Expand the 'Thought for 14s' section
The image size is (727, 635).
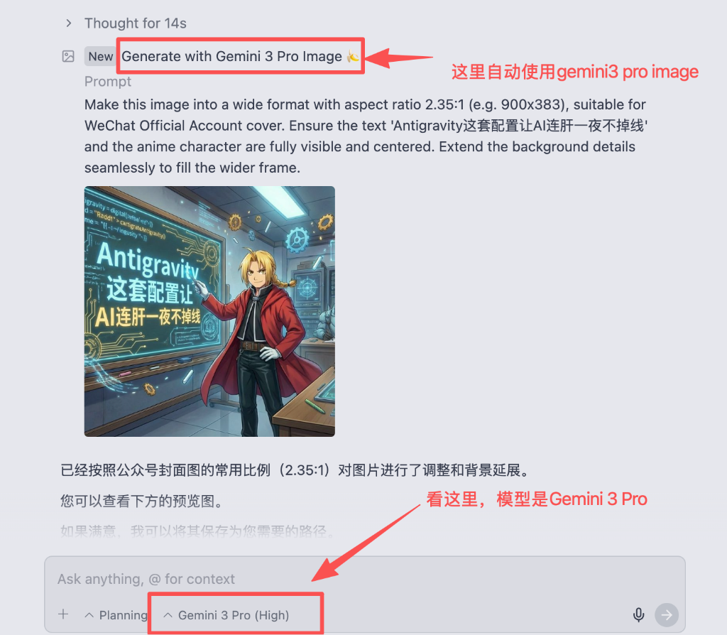(x=126, y=23)
